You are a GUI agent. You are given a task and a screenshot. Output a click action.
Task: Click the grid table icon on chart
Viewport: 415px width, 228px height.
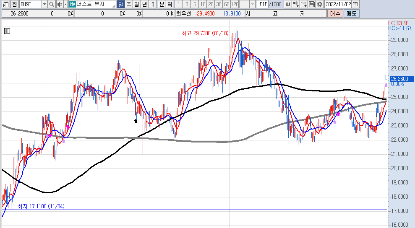tap(7, 31)
